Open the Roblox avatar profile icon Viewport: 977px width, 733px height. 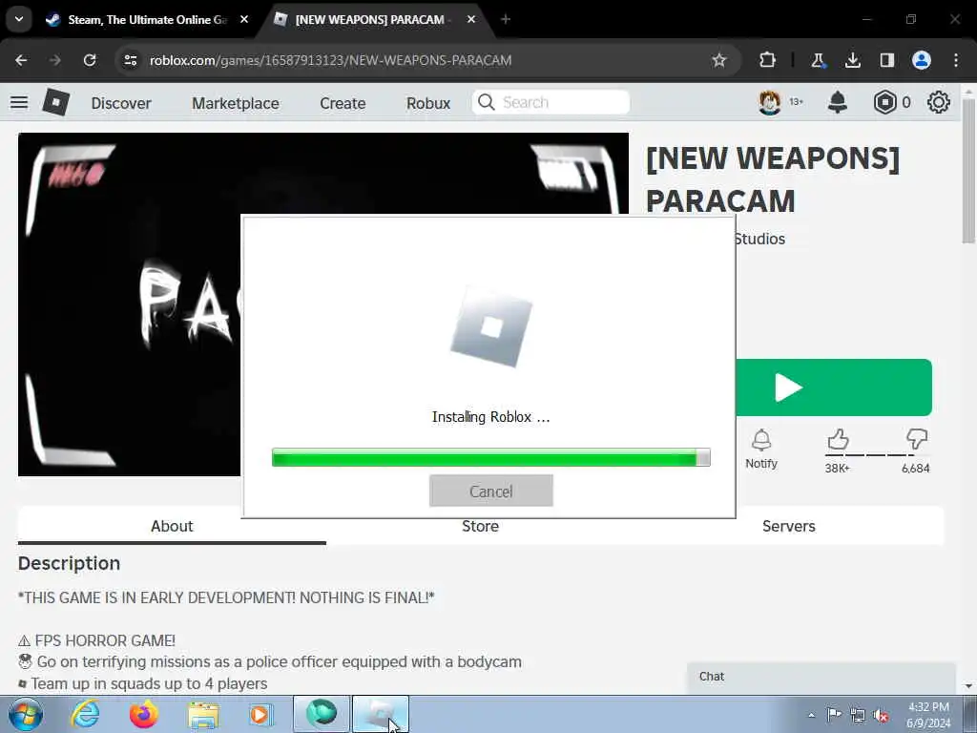point(770,102)
